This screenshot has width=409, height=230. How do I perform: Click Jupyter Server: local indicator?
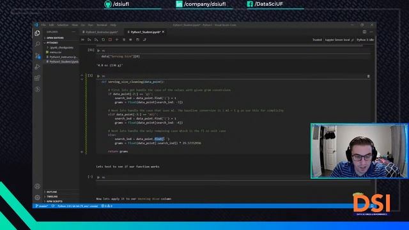[339, 40]
